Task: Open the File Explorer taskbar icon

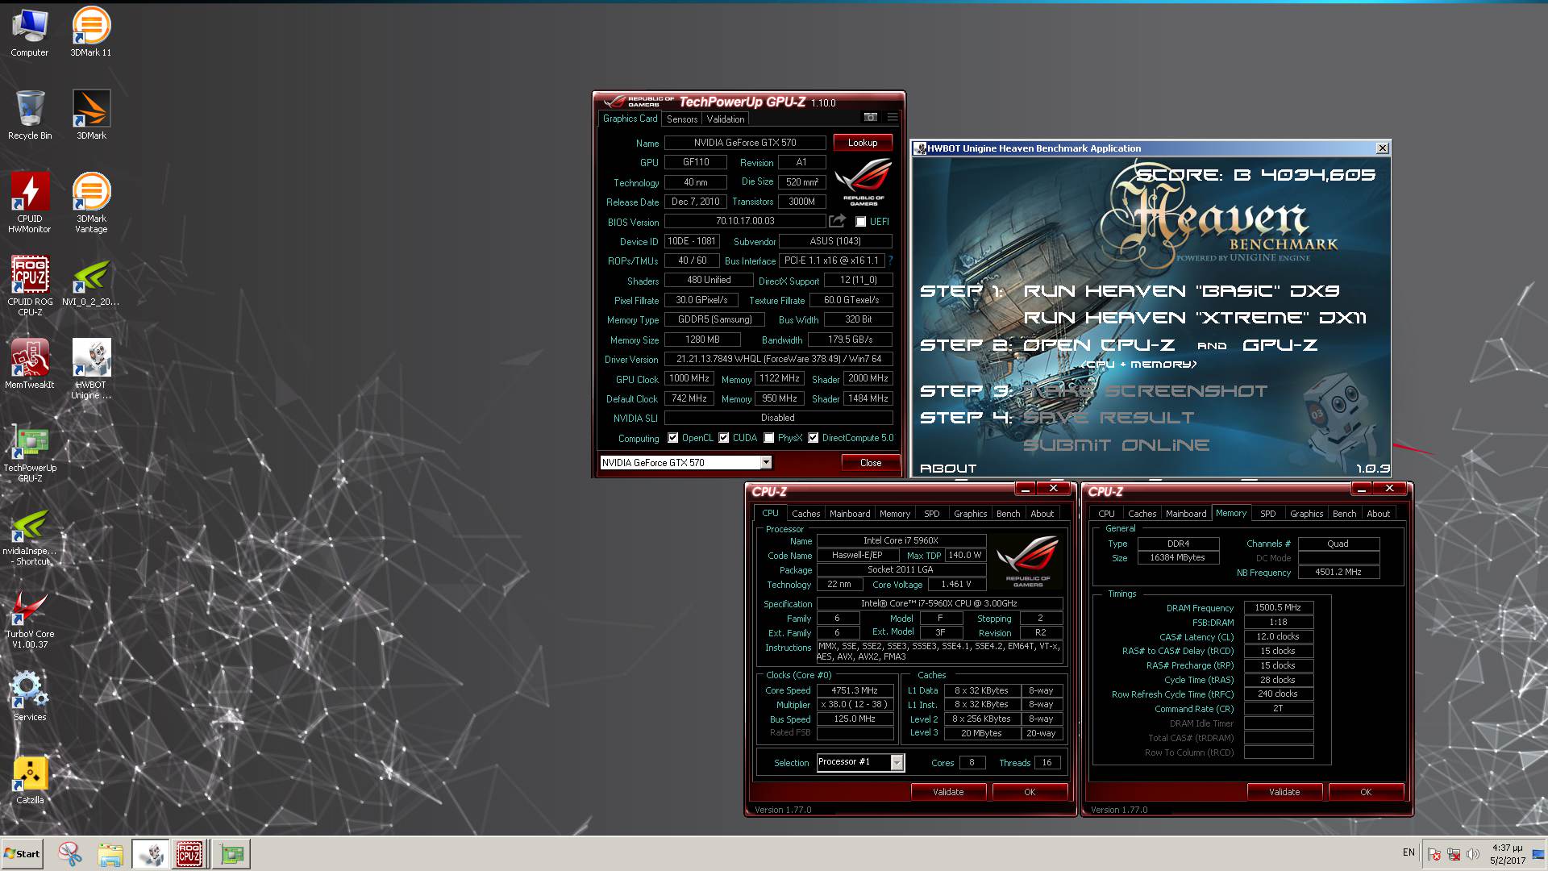Action: point(110,853)
